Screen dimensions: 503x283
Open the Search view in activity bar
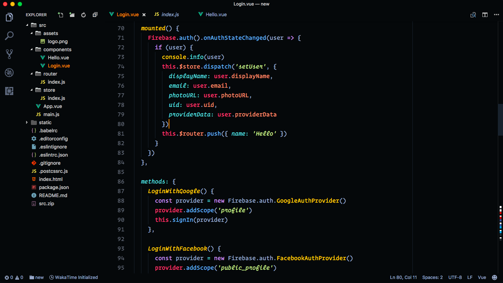point(9,36)
